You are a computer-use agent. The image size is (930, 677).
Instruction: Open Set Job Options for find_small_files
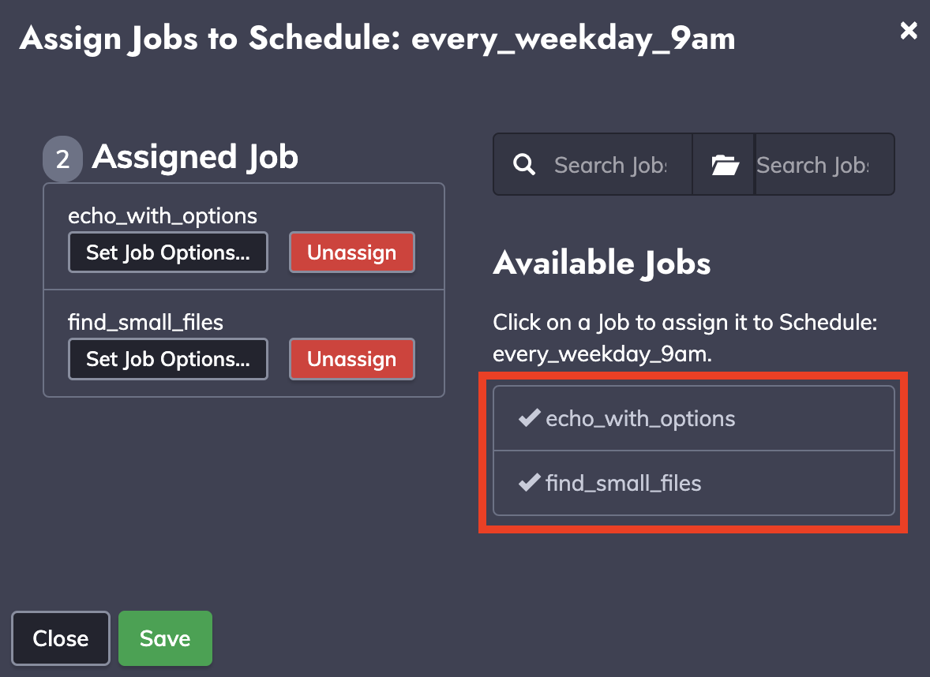click(168, 359)
